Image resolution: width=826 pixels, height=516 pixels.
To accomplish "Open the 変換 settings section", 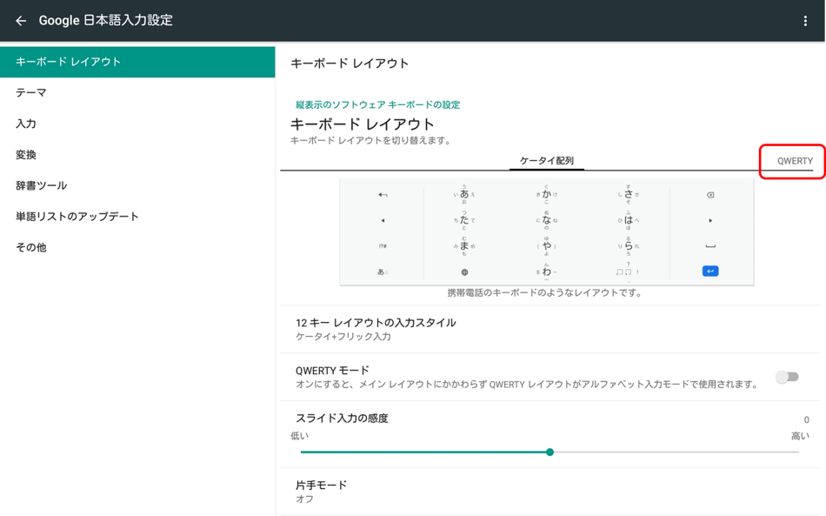I will coord(137,154).
